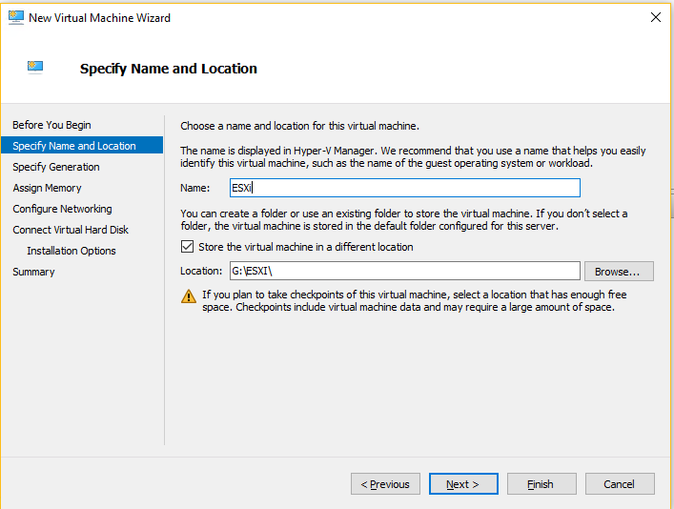The image size is (674, 509).
Task: Switch to Connect Virtual Hard Disk step
Action: [71, 230]
